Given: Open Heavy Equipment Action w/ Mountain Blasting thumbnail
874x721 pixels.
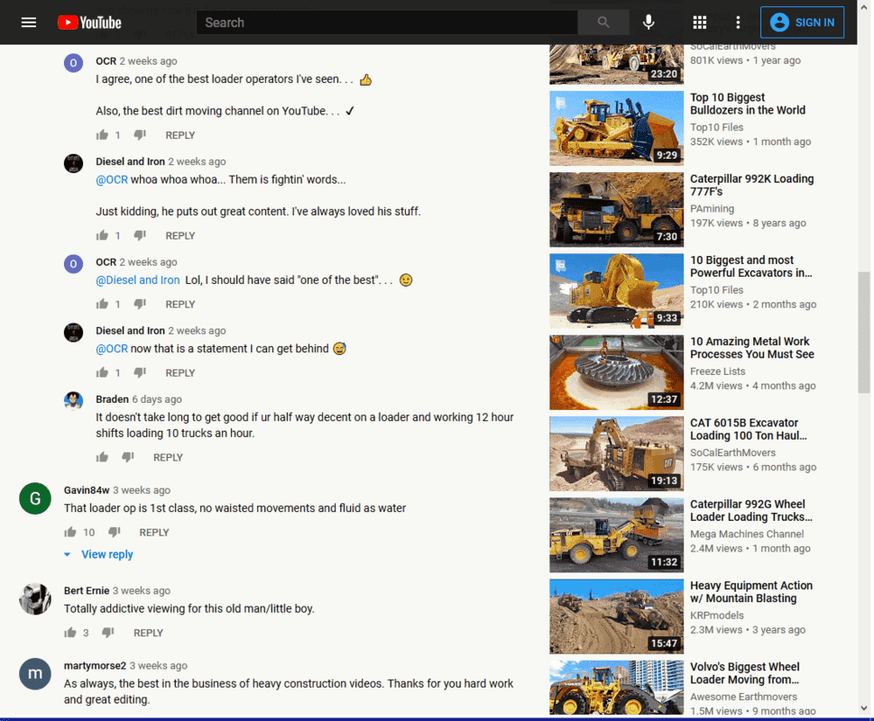Looking at the screenshot, I should 616,616.
